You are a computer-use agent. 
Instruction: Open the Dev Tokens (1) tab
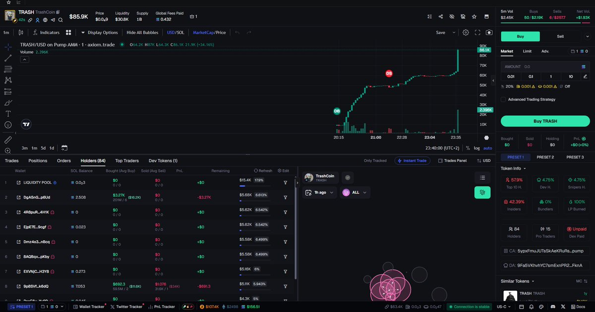[x=163, y=161]
